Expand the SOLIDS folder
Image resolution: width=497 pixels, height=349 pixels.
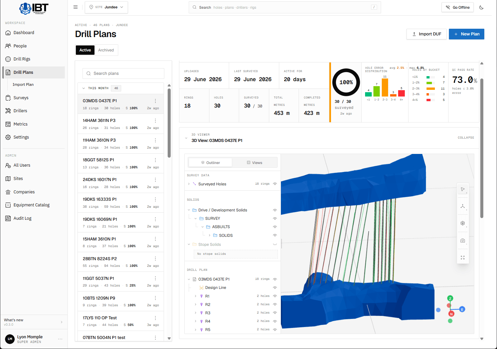click(x=209, y=235)
